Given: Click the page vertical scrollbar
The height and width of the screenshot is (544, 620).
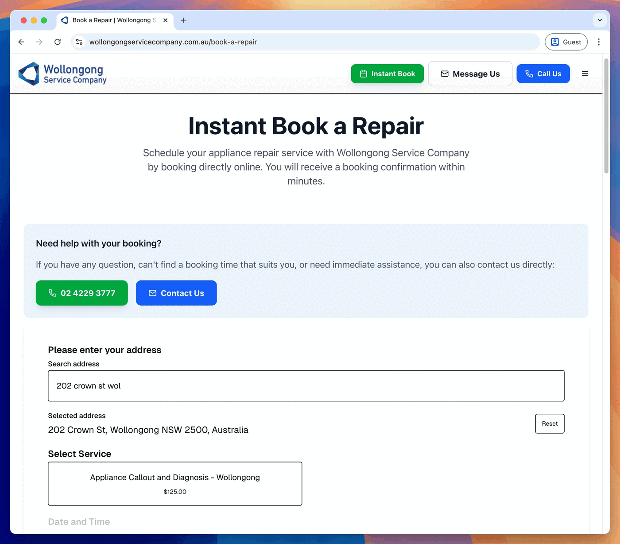Looking at the screenshot, I should tap(606, 115).
